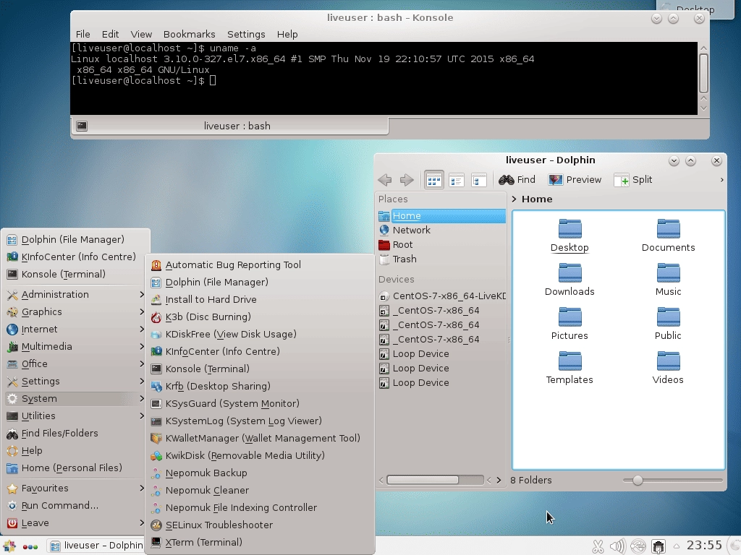Launch SELinux Troubleshooter
This screenshot has width=741, height=555.
coord(260,525)
